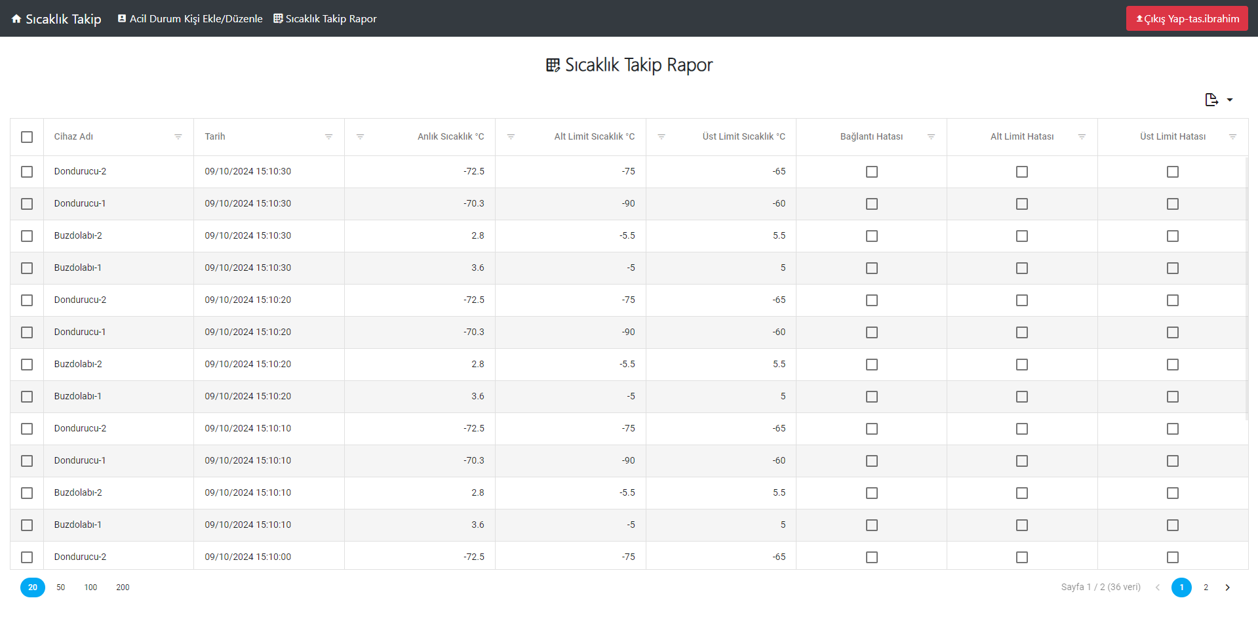
Task: Choose 200 rows per page
Action: pyautogui.click(x=123, y=587)
